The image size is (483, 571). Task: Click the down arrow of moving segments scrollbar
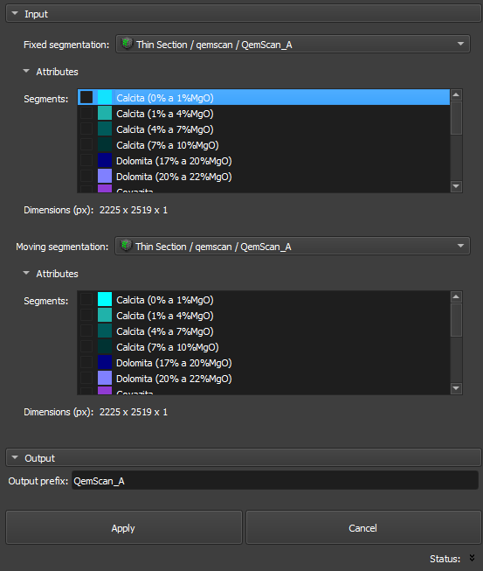tap(456, 388)
